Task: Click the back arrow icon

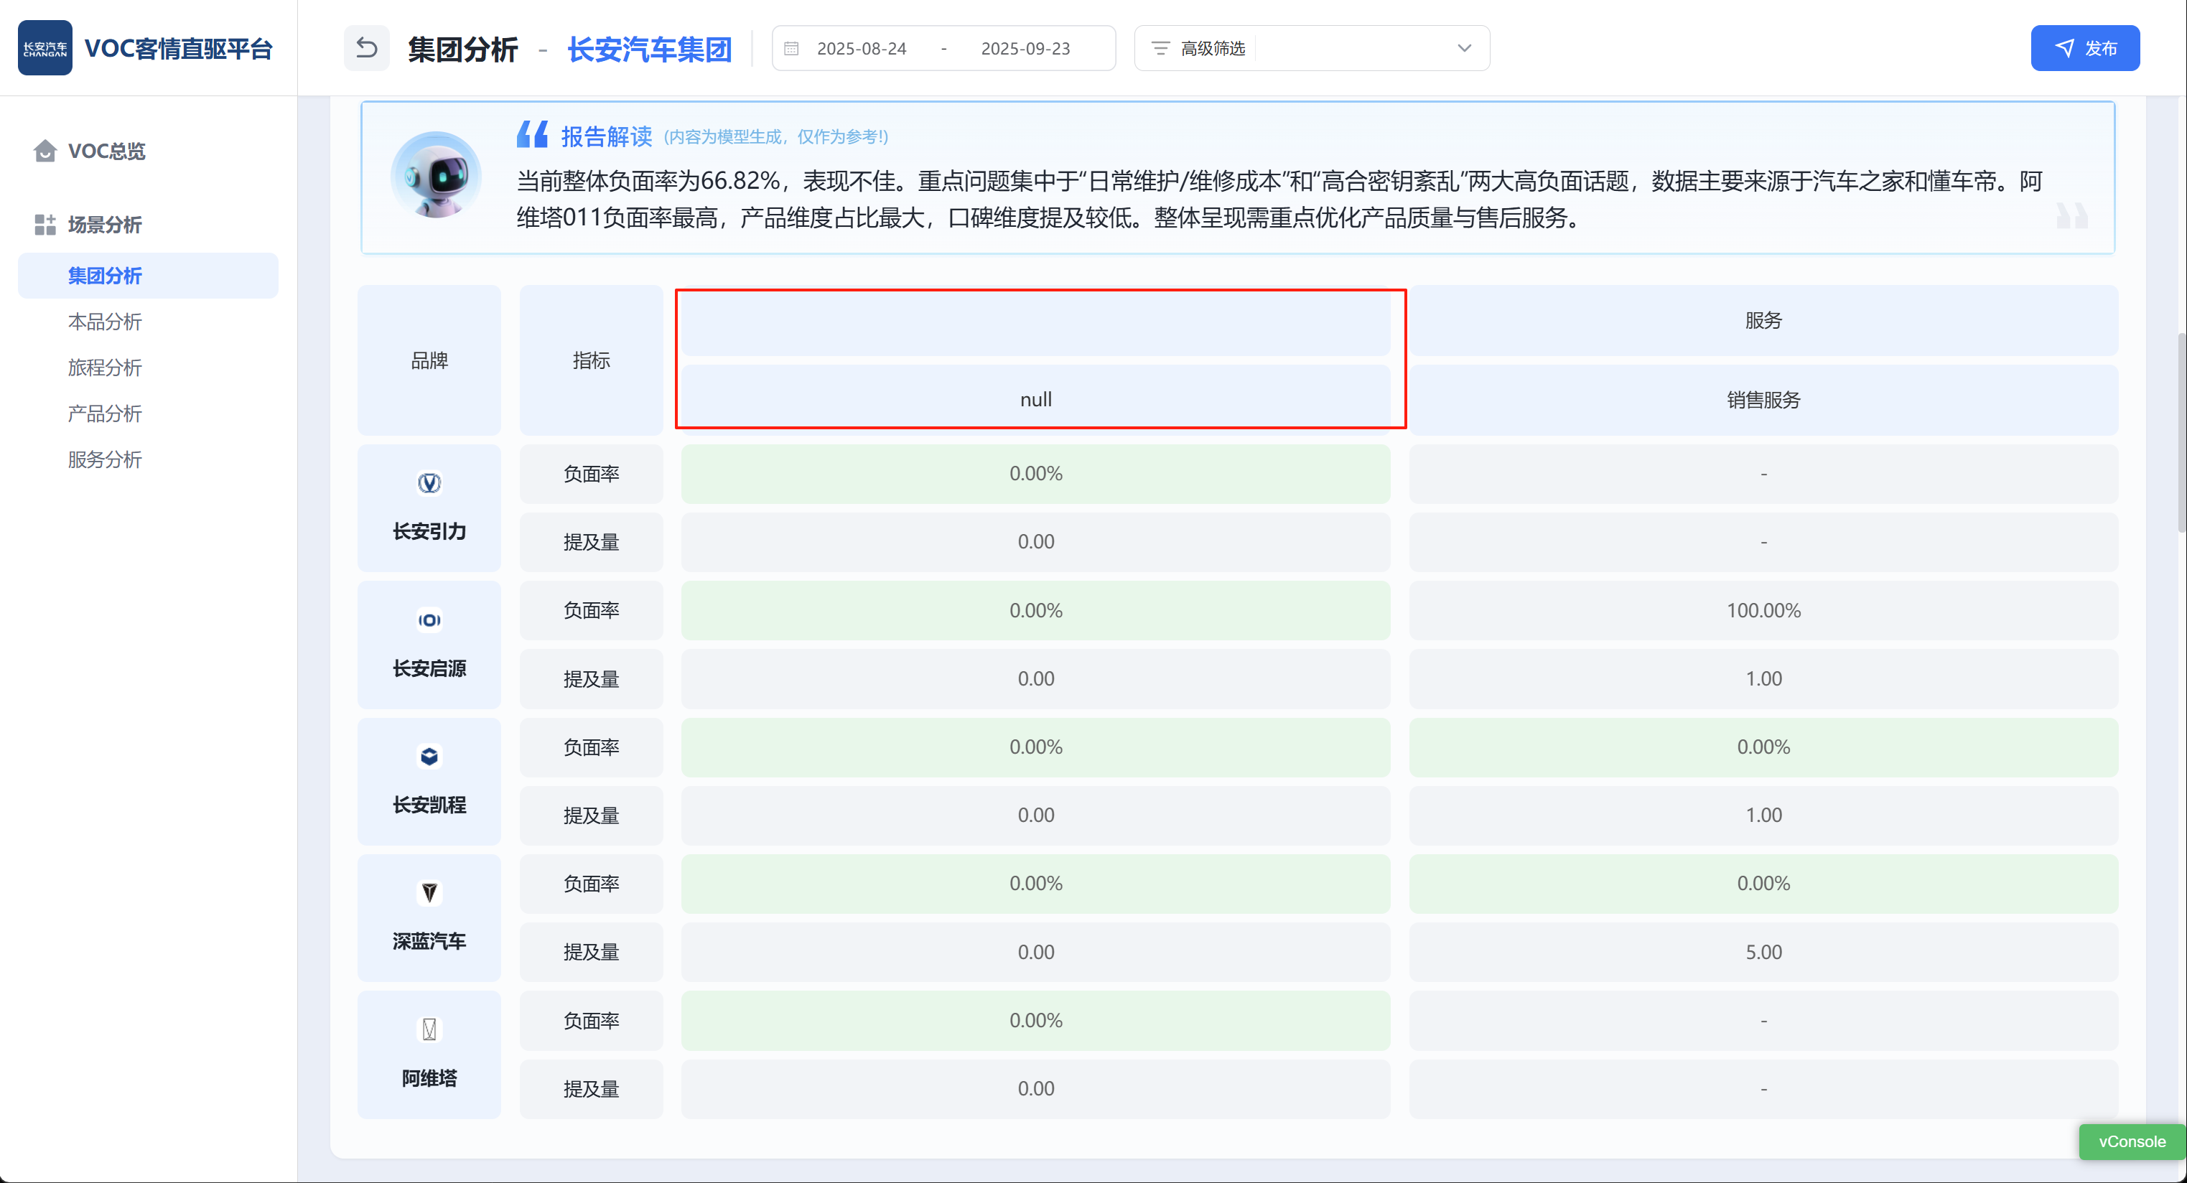Action: 366,47
